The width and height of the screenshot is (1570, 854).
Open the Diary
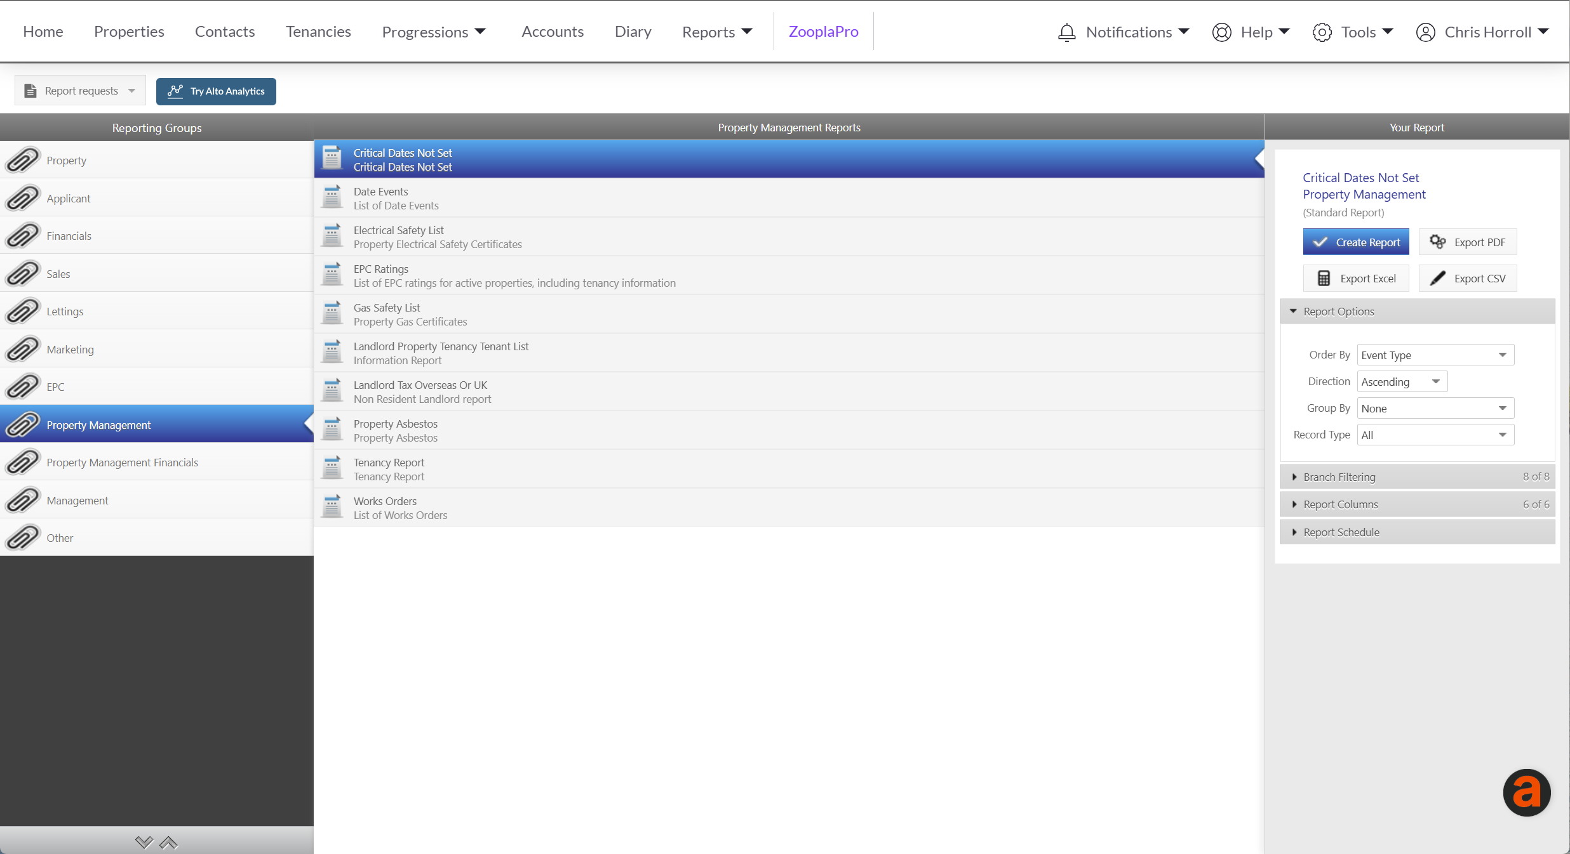[633, 32]
